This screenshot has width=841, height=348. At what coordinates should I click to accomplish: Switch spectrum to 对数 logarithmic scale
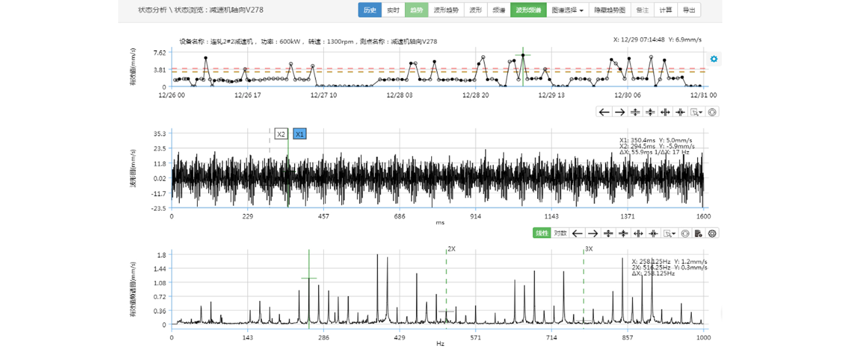(x=560, y=234)
